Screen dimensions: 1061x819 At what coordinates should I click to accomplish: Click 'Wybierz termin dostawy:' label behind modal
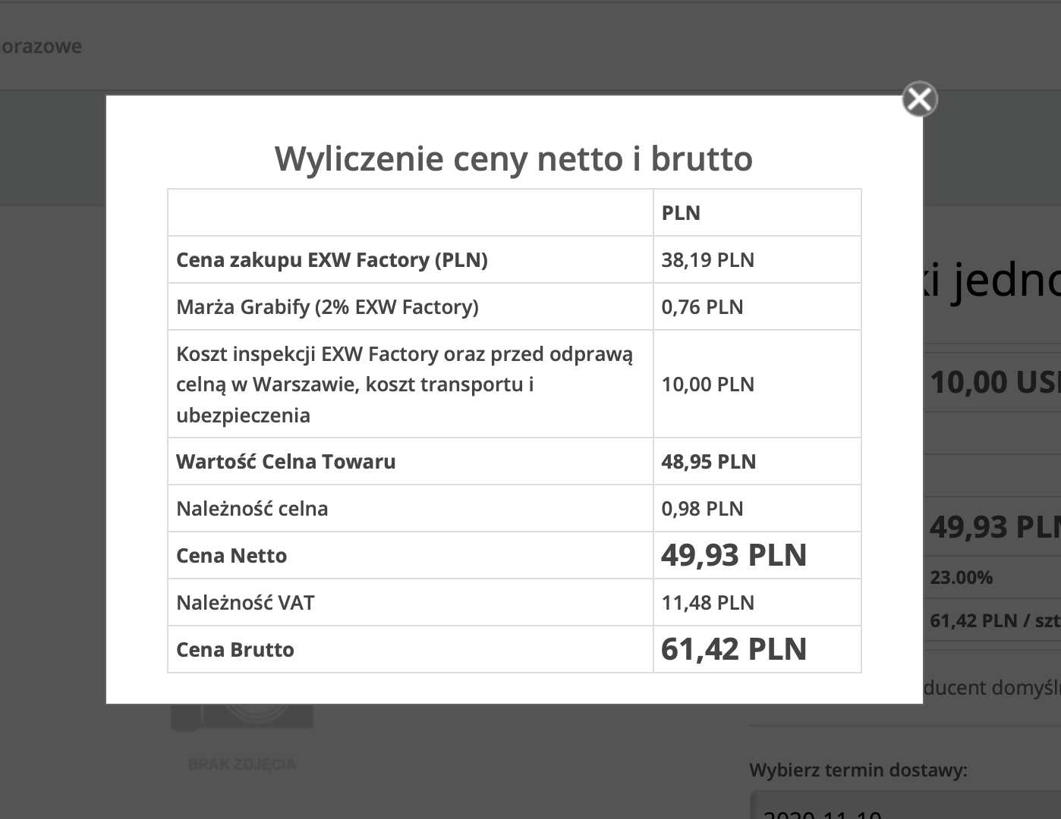858,770
